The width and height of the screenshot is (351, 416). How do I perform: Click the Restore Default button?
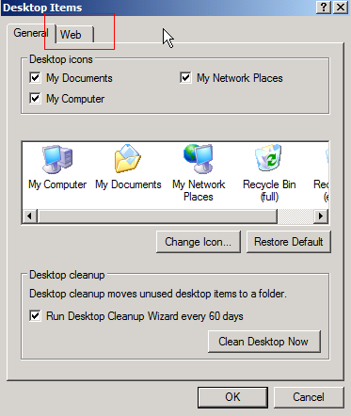point(289,242)
